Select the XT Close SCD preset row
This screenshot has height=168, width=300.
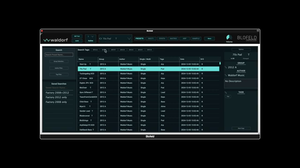click(149, 78)
